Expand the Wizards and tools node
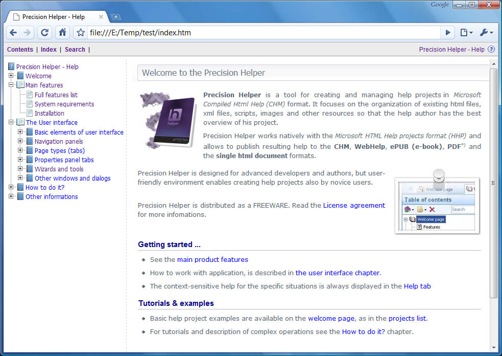 point(20,169)
